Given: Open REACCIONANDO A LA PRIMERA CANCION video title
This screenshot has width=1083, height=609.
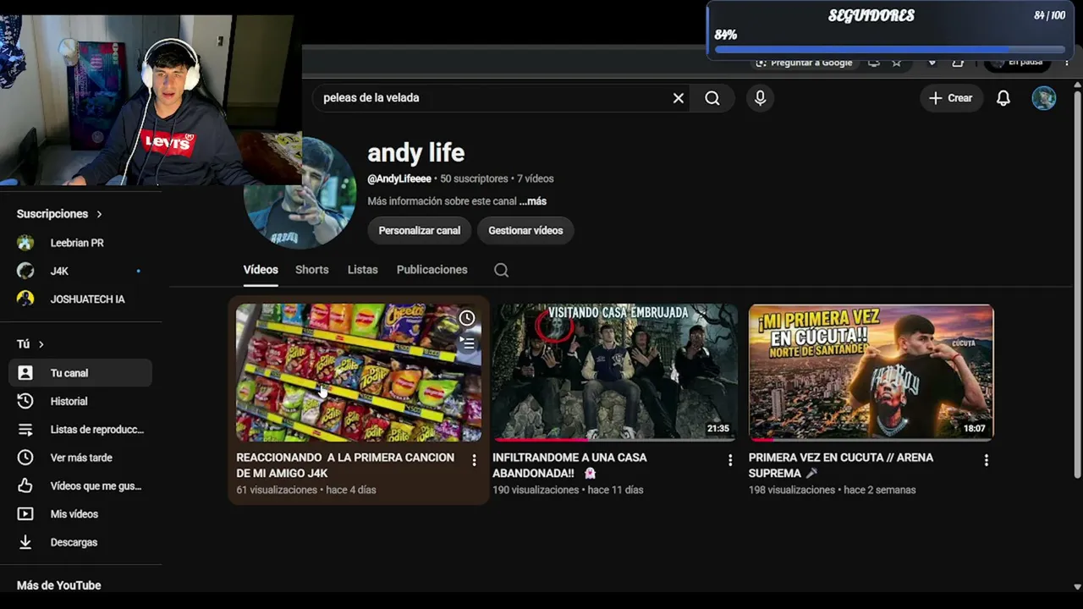Looking at the screenshot, I should (345, 465).
